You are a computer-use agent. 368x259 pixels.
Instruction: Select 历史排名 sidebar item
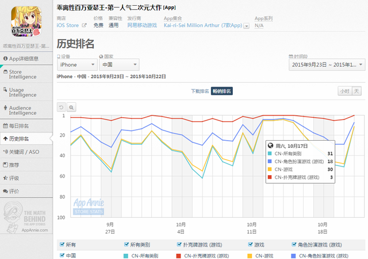pyautogui.click(x=26, y=139)
